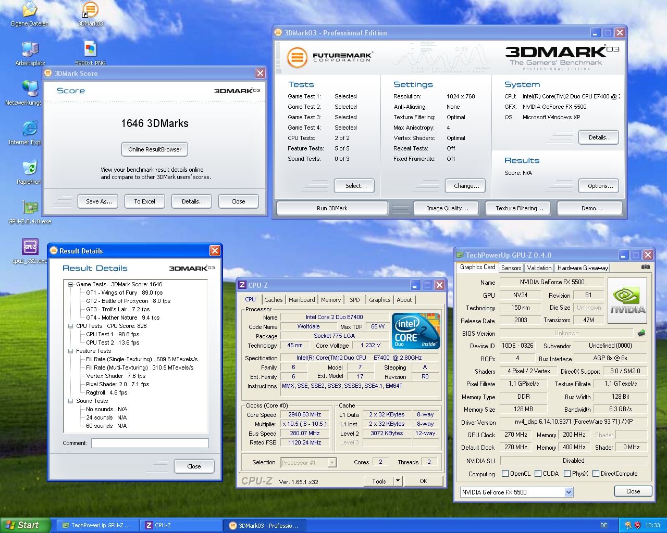This screenshot has height=533, width=667.
Task: Enable the DirectCompute checkbox in GPU-Z
Action: pyautogui.click(x=596, y=474)
